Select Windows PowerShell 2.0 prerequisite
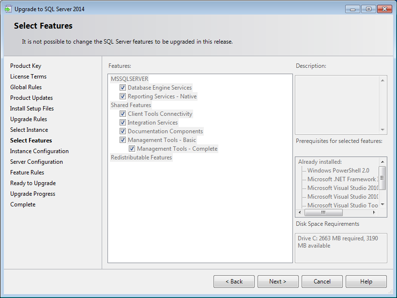This screenshot has height=298, width=397. [338, 171]
